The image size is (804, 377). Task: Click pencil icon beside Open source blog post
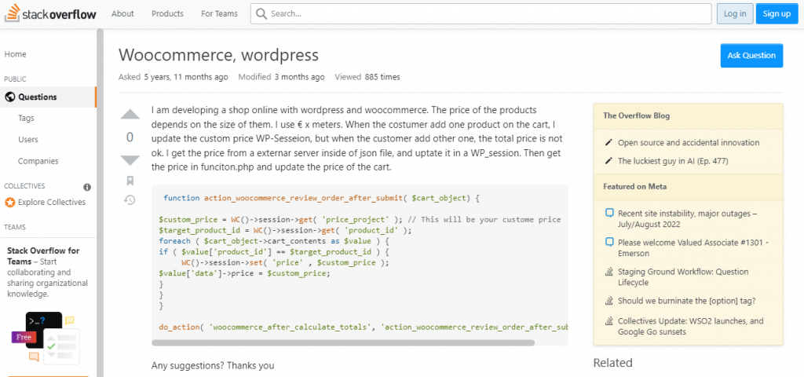click(x=608, y=143)
